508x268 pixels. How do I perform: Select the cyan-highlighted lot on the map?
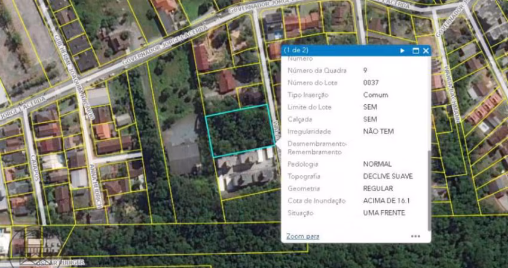pyautogui.click(x=240, y=130)
